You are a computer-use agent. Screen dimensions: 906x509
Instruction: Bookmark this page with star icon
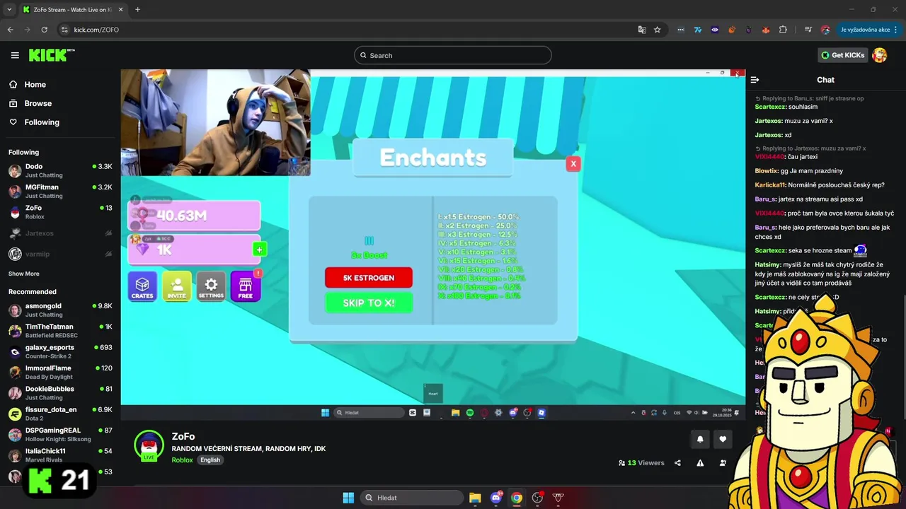point(658,30)
